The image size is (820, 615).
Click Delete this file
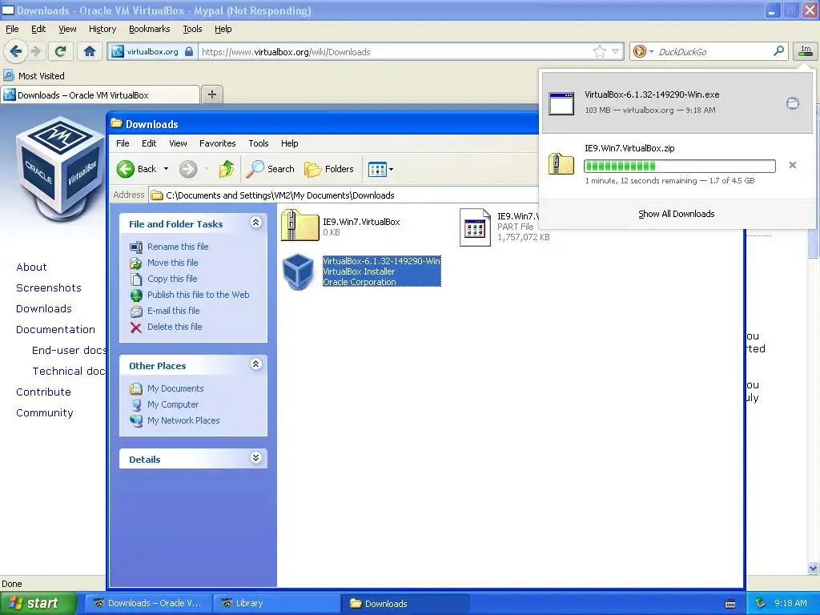coord(175,327)
